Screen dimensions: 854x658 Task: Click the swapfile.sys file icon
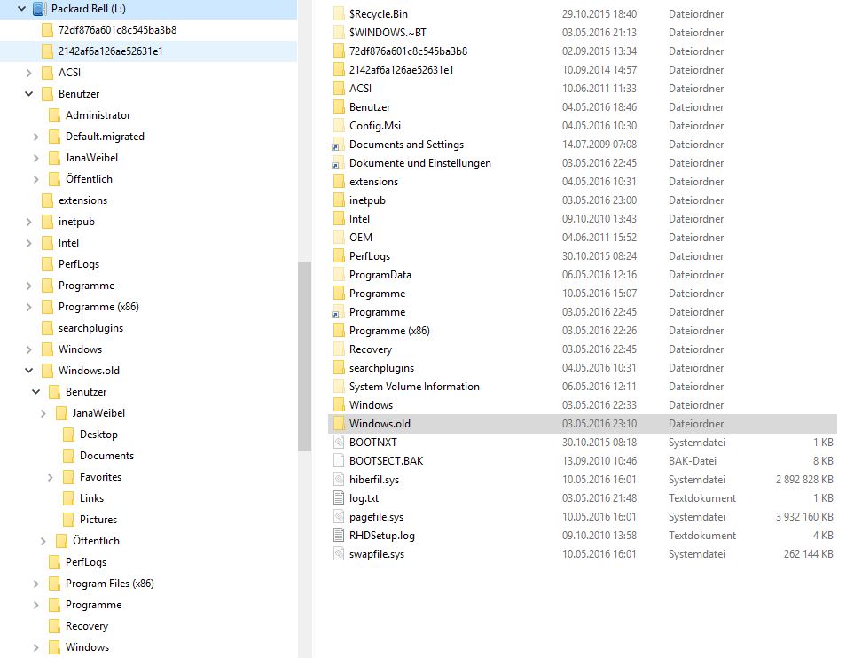[x=338, y=554]
